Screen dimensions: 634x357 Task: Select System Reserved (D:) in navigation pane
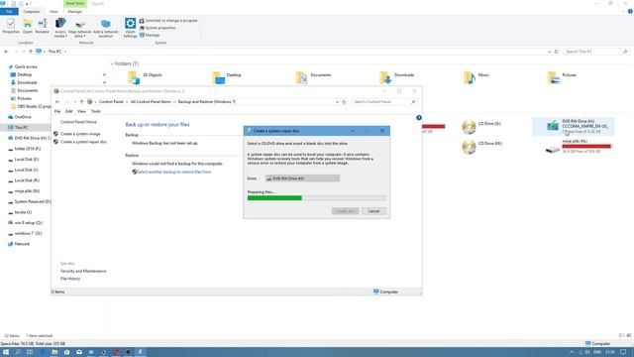[30, 201]
